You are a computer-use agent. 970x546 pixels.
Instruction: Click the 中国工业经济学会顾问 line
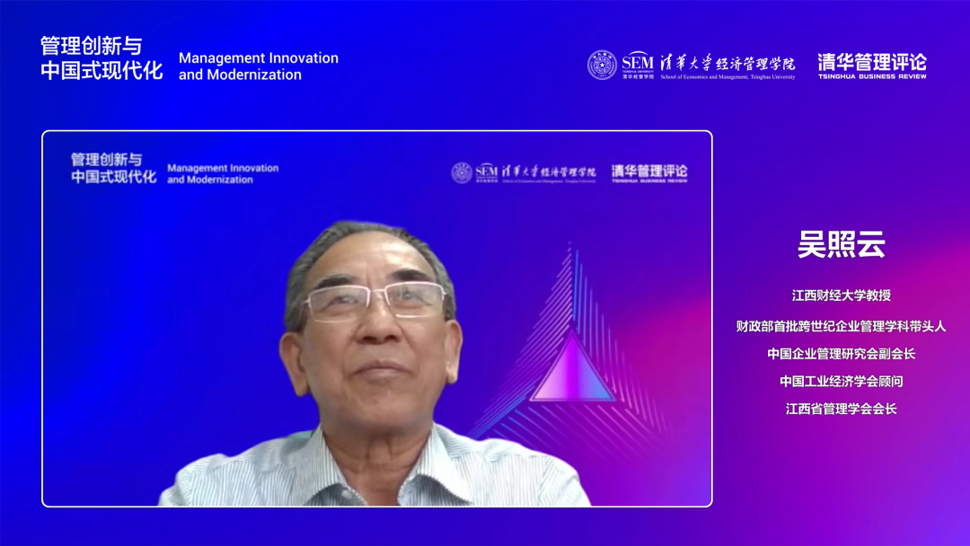(842, 382)
